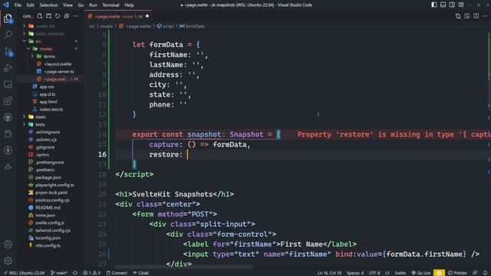The width and height of the screenshot is (491, 276).
Task: Collapse all folders in Explorer
Action: click(x=67, y=16)
